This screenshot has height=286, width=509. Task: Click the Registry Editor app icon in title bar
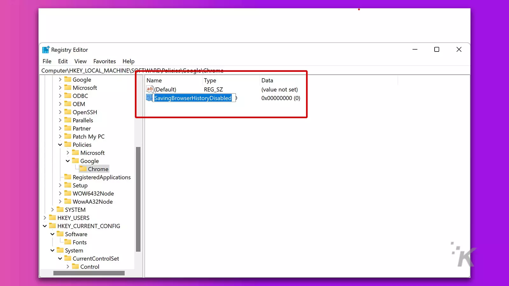coord(46,50)
